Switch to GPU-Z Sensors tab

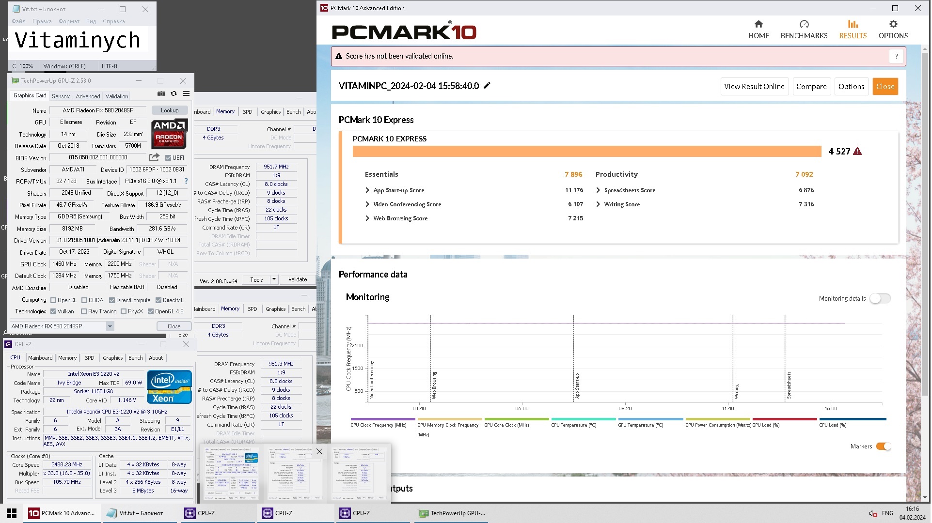click(61, 96)
